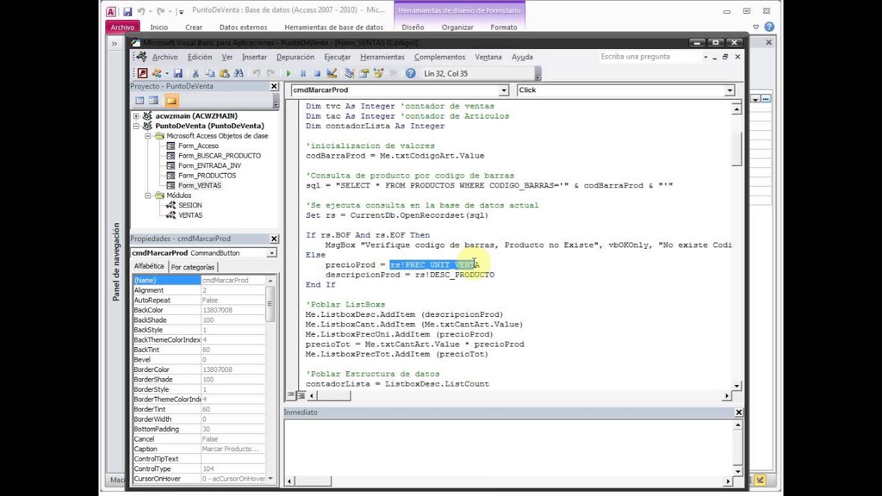Viewport: 882px width, 496px height.
Task: Open Herramientas de base de datos tab
Action: click(334, 28)
